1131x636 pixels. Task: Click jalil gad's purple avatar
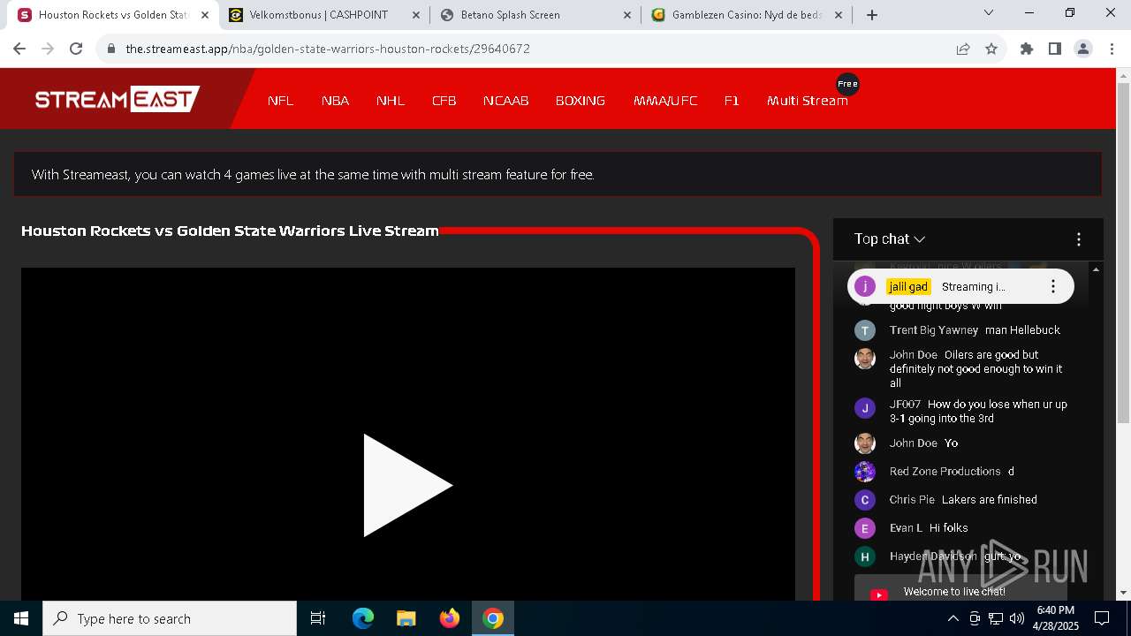[x=865, y=286]
